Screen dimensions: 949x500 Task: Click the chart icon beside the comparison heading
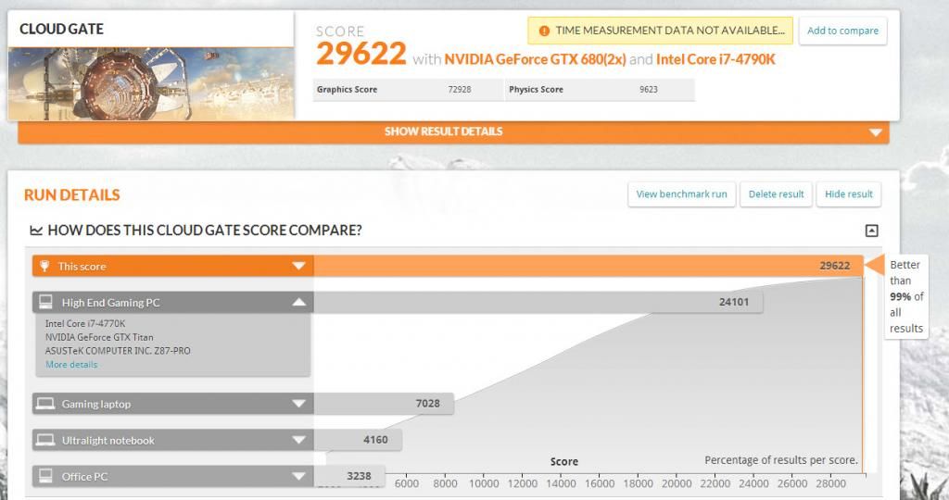pyautogui.click(x=36, y=231)
